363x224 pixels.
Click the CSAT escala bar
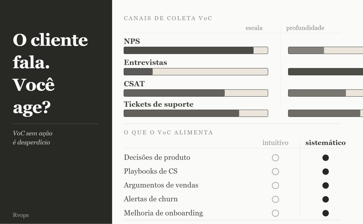tap(196, 93)
